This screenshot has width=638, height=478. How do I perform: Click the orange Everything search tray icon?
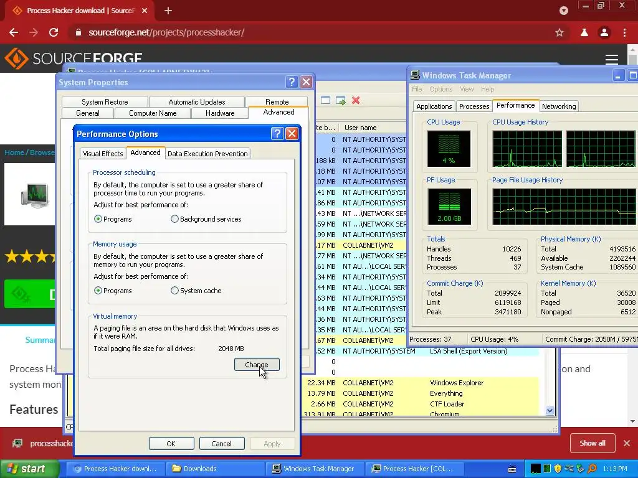[592, 469]
